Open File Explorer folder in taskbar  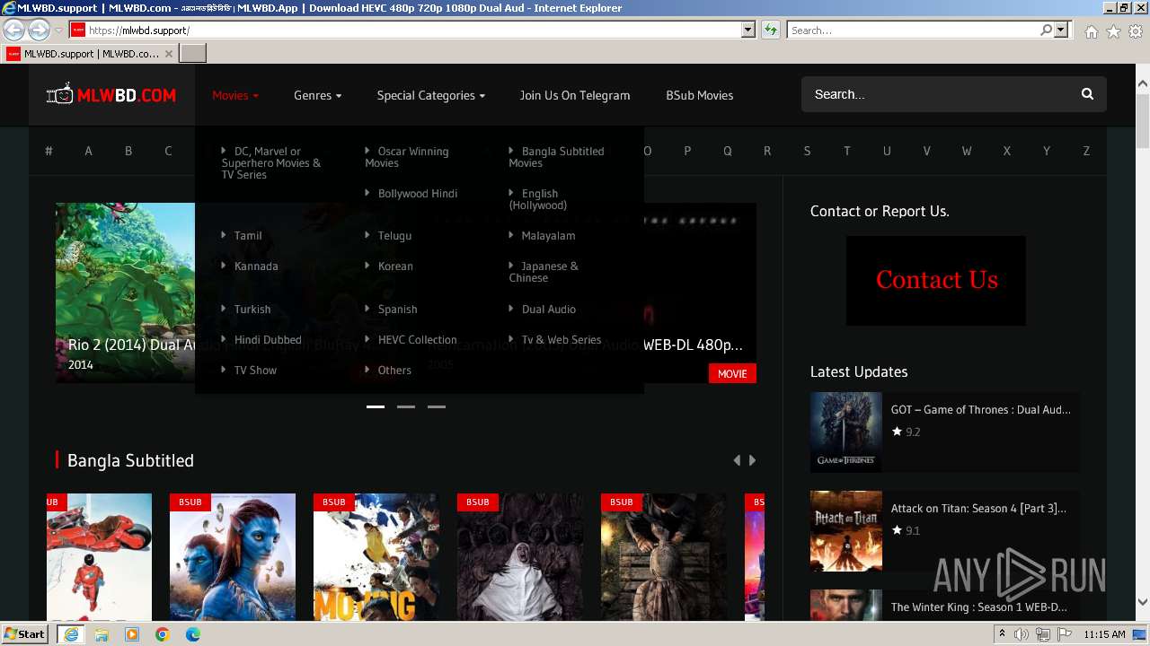pyautogui.click(x=102, y=634)
